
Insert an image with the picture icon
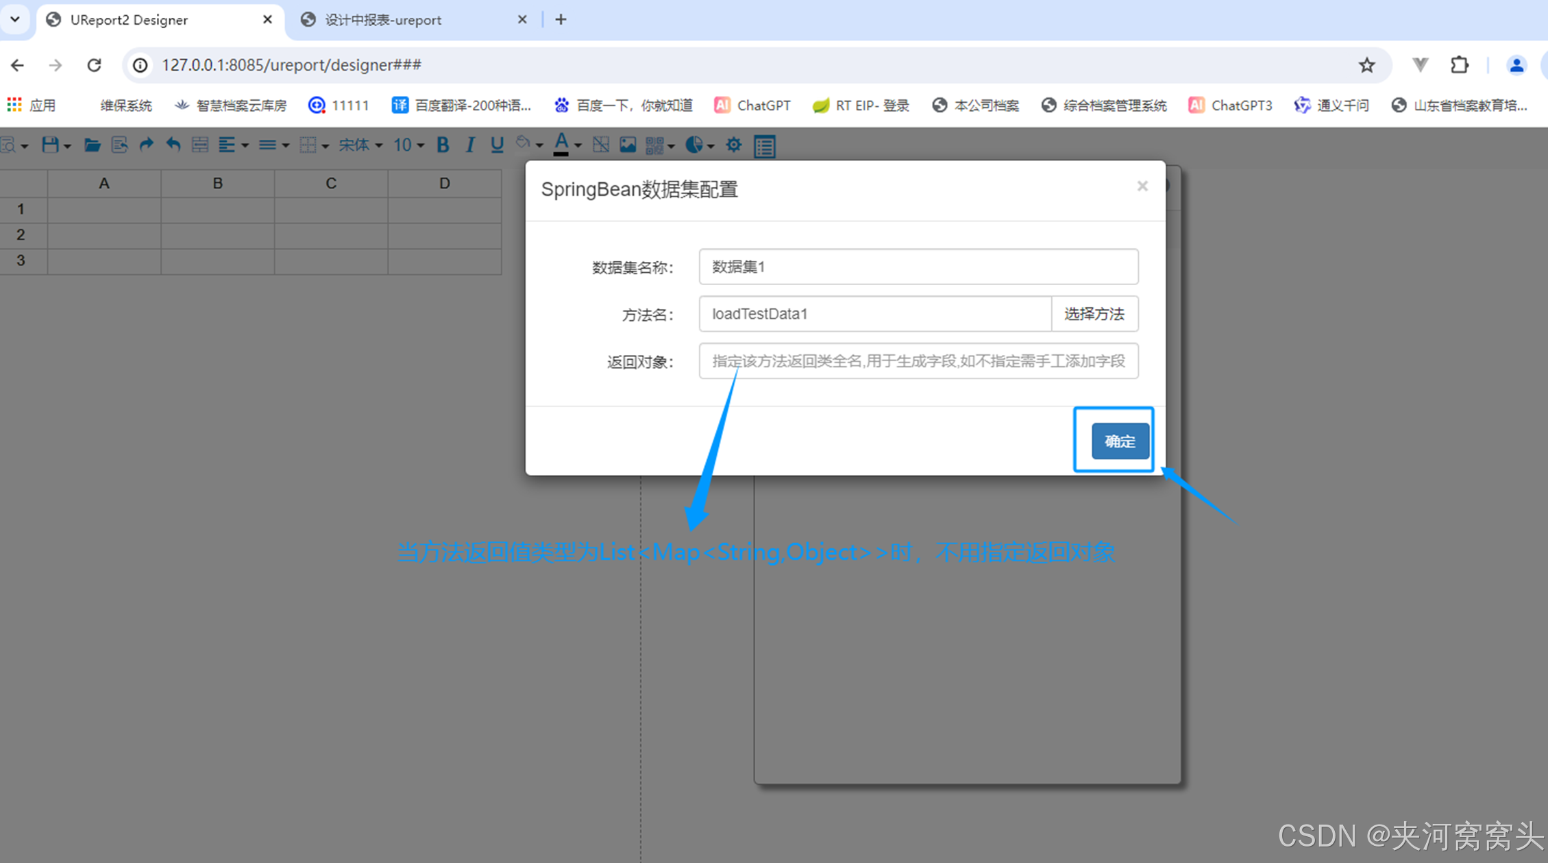coord(628,145)
